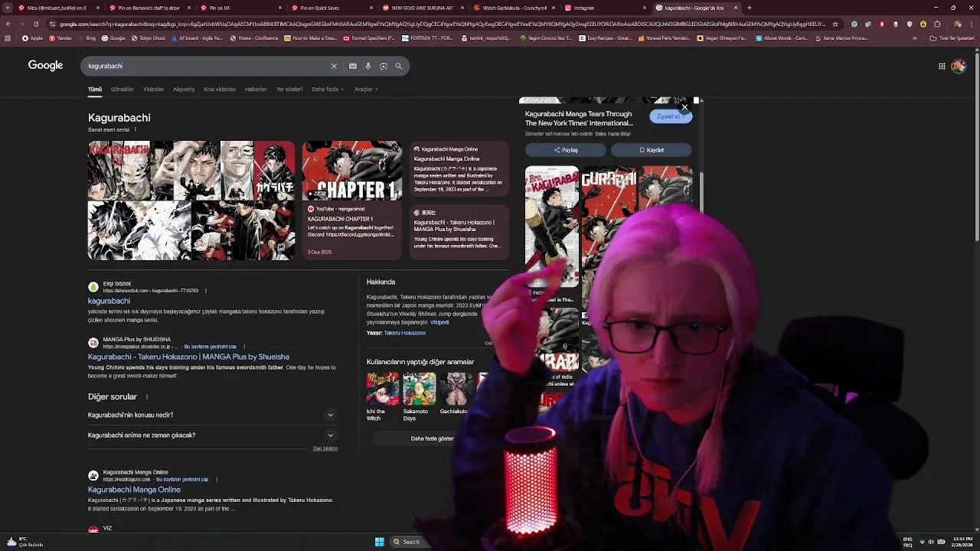Switch to the 'Alışveriş' tab
Image resolution: width=980 pixels, height=551 pixels.
[184, 90]
